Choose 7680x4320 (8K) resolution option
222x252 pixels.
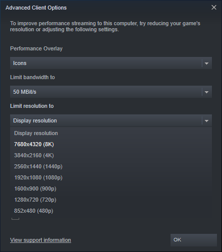[111, 144]
